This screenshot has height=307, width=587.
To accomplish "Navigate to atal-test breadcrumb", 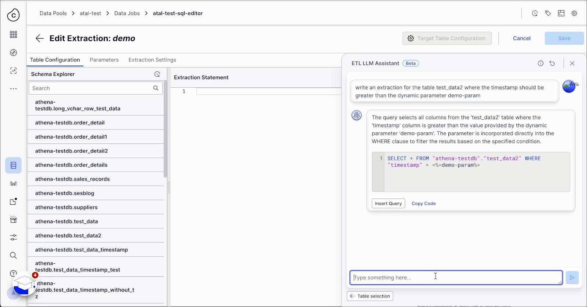I will tap(90, 13).
